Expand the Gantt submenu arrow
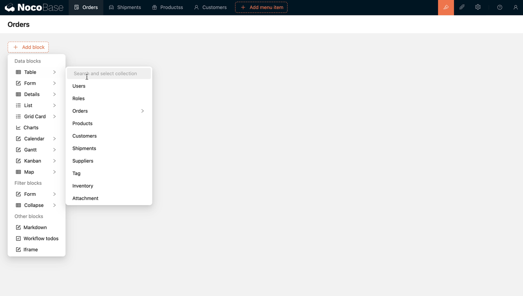Viewport: 523px width, 296px height. [54, 150]
